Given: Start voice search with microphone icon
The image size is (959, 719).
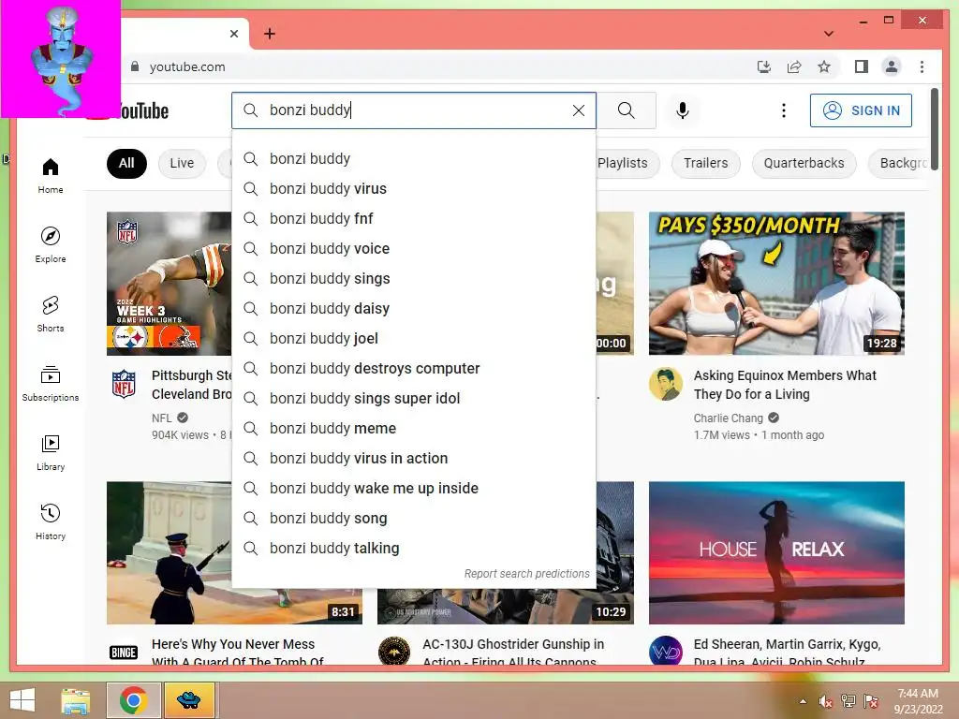Looking at the screenshot, I should 683,110.
